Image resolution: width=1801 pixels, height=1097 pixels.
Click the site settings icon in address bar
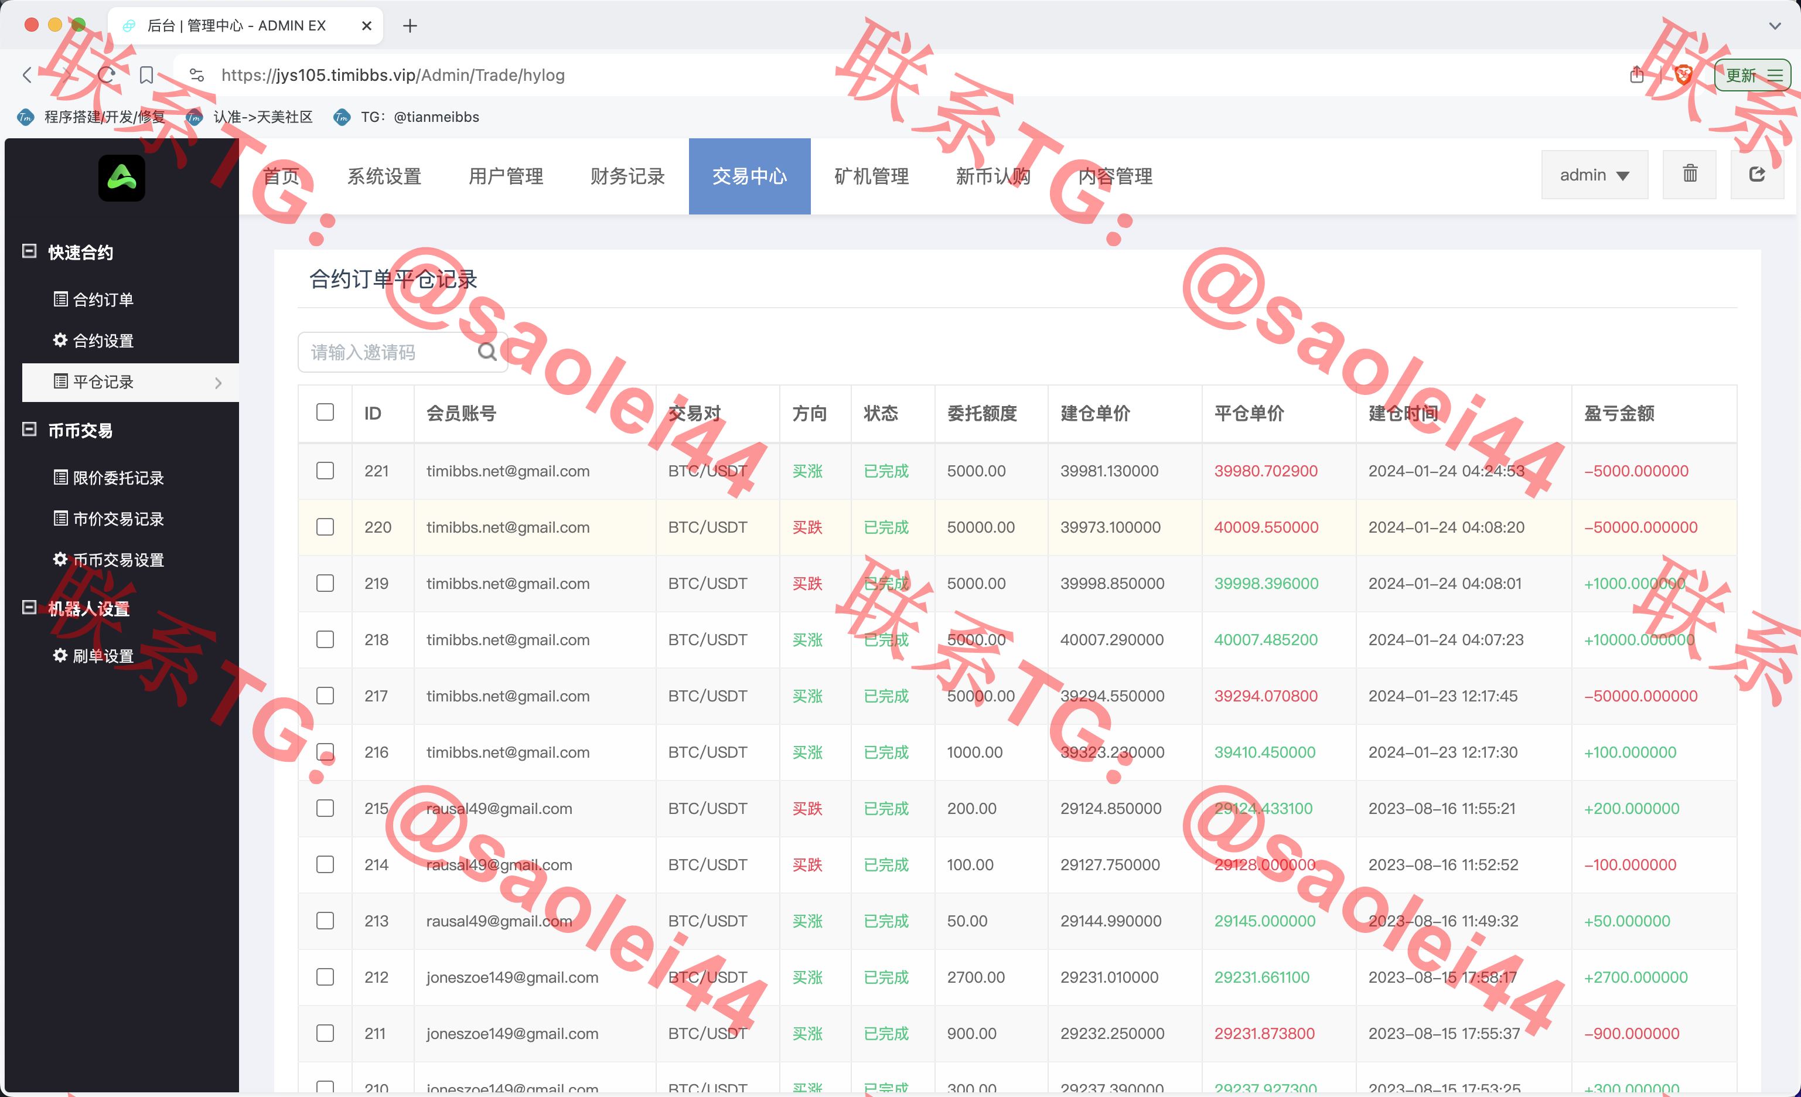pyautogui.click(x=197, y=74)
